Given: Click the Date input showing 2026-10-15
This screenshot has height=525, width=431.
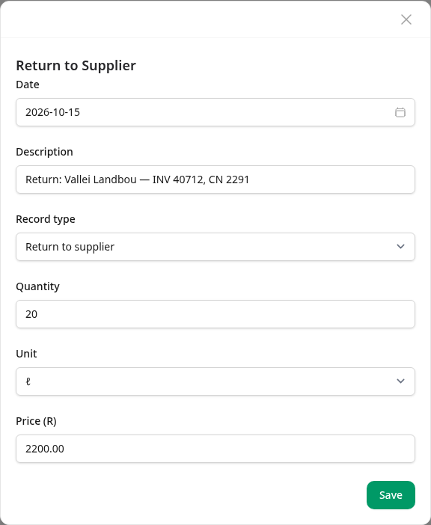Looking at the screenshot, I should [x=215, y=112].
